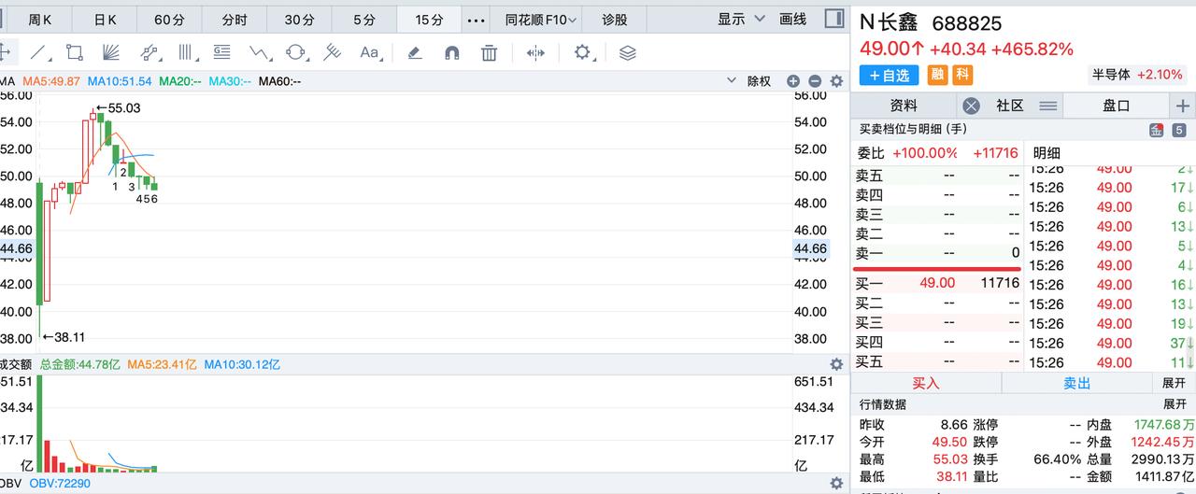Click the orange 科 badge
The image size is (1196, 494).
coord(962,74)
